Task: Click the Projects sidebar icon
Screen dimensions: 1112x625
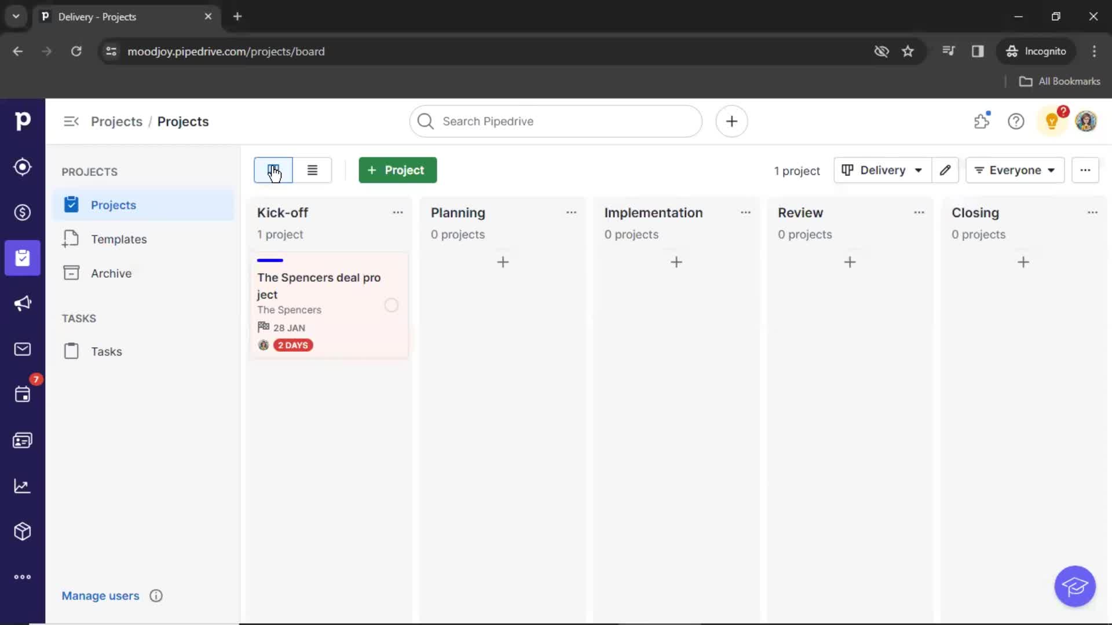Action: (x=22, y=257)
